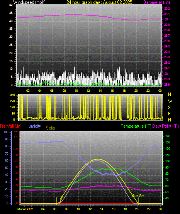
Task: Click the 140 temperature scale value
Action: (168, 136)
